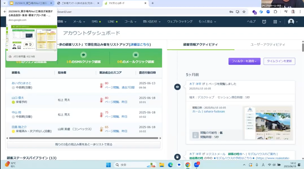This screenshot has height=169, width=304.
Task: Click the thermometer icon for 山口 俊太
Action: 101,100
